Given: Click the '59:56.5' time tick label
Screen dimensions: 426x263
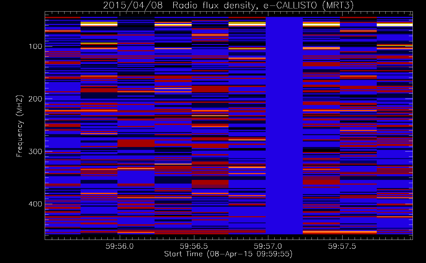Looking at the screenshot, I should tap(194, 246).
